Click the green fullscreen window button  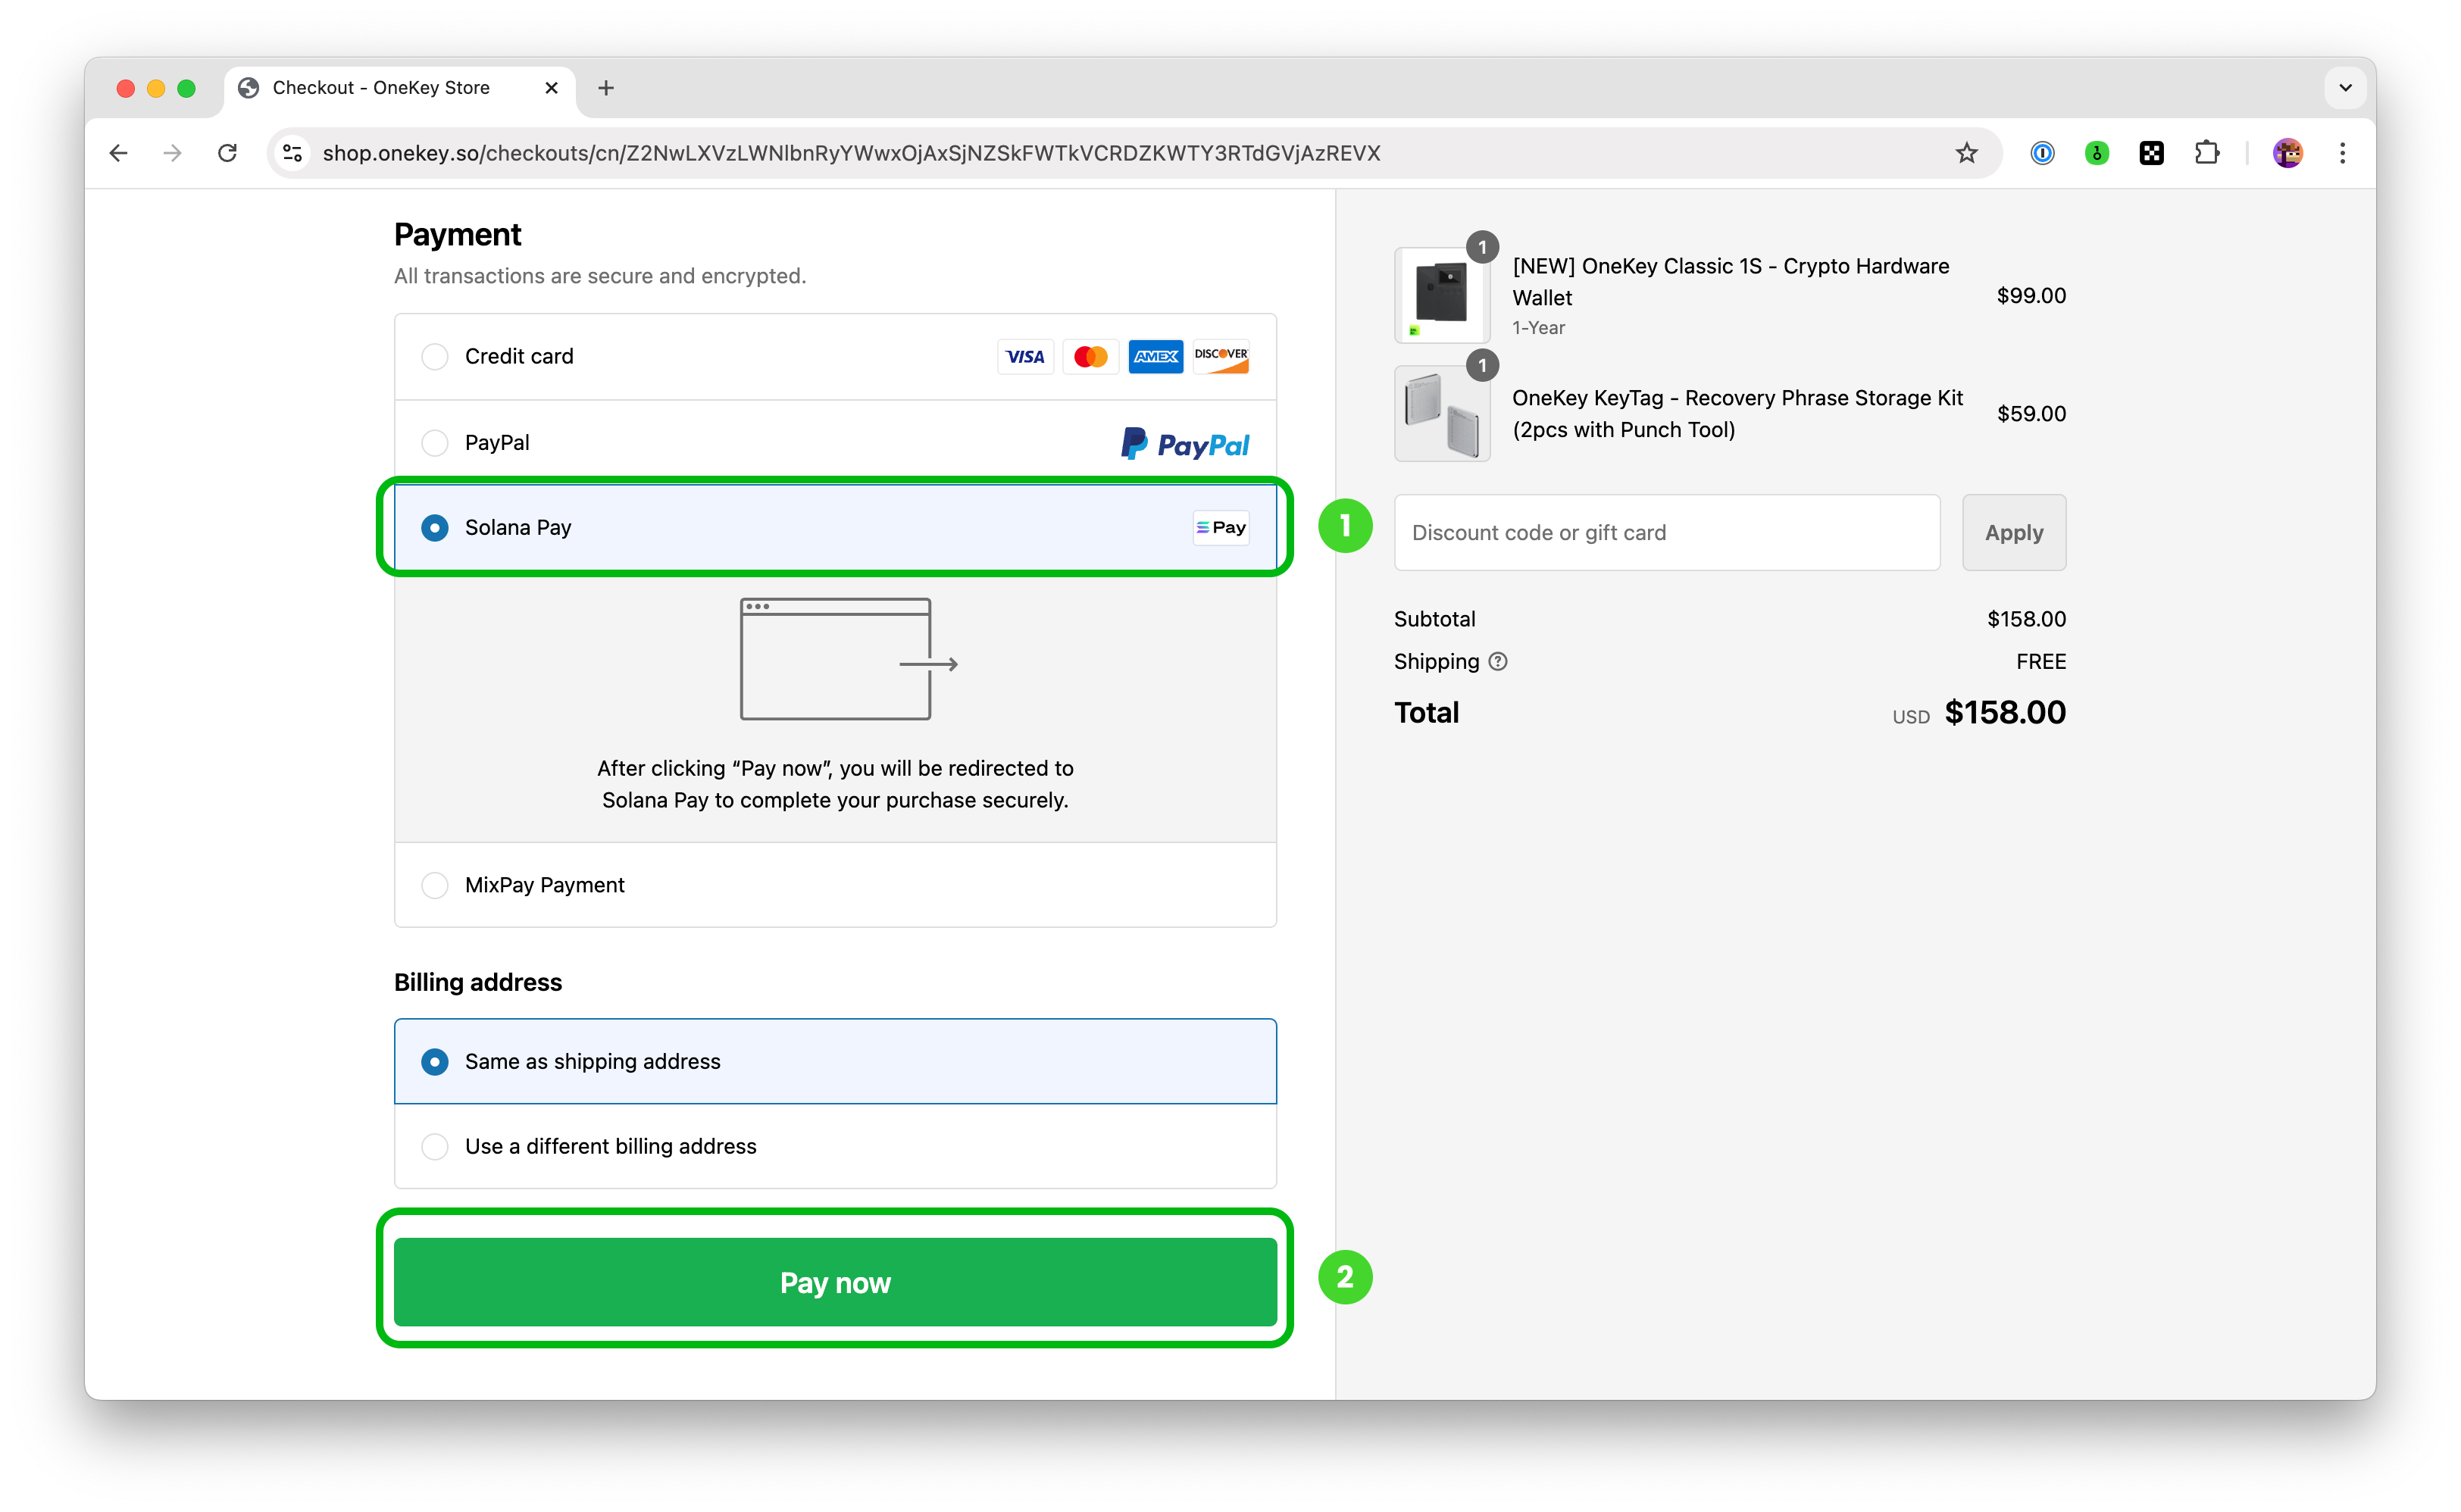186,88
